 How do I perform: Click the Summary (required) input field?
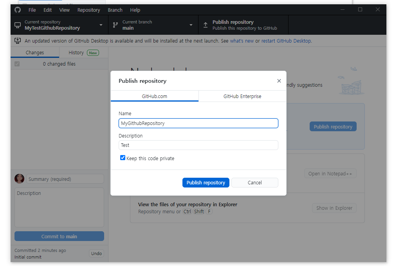[x=65, y=179]
